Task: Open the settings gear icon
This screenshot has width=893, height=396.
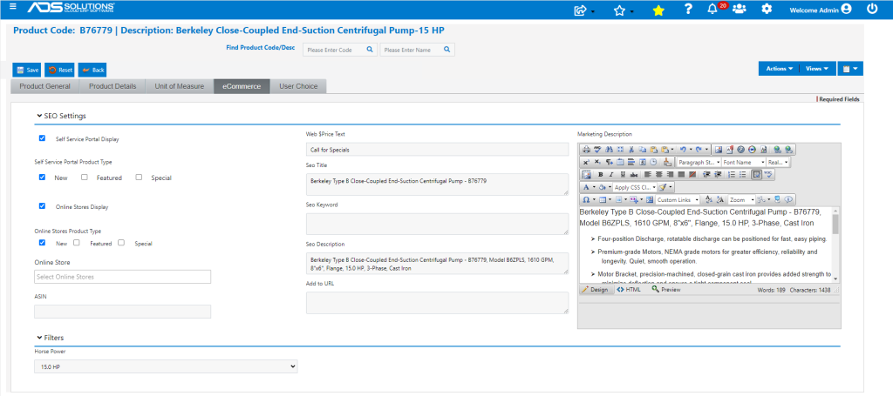Action: (x=767, y=9)
